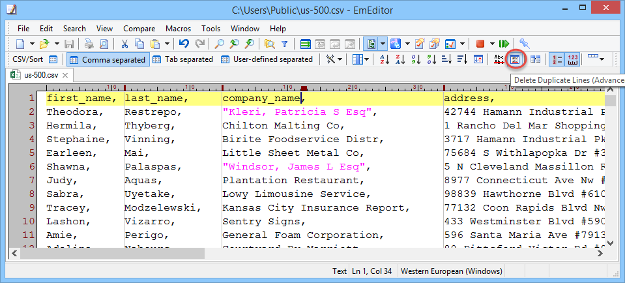This screenshot has height=283, width=625.
Task: Enable User-defined separated mode
Action: (x=267, y=59)
